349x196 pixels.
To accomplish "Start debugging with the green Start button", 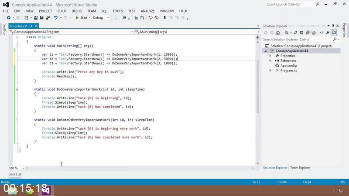I will 82,18.
